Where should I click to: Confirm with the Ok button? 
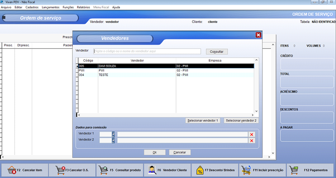(155, 152)
